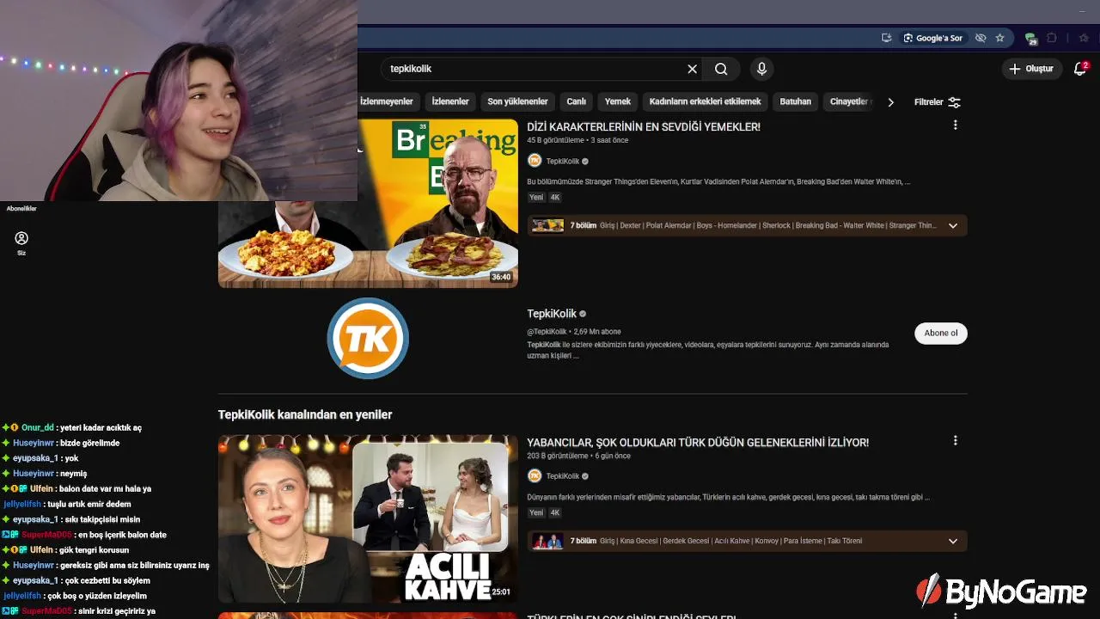The width and height of the screenshot is (1100, 619).
Task: Select the Batuhan filter chip
Action: coord(795,101)
